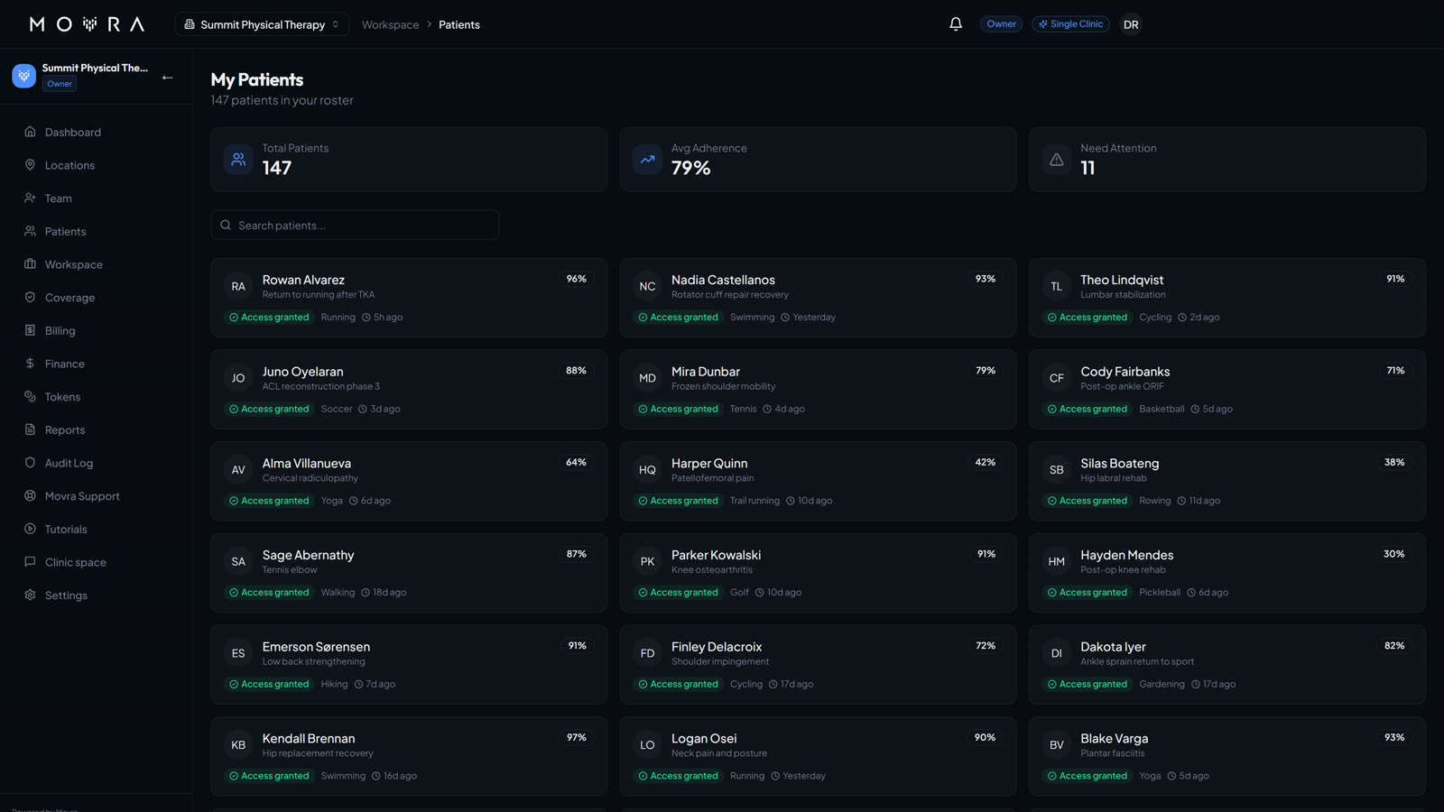The image size is (1444, 812).
Task: Open Nadia Castellanos patient card
Action: [x=818, y=298]
